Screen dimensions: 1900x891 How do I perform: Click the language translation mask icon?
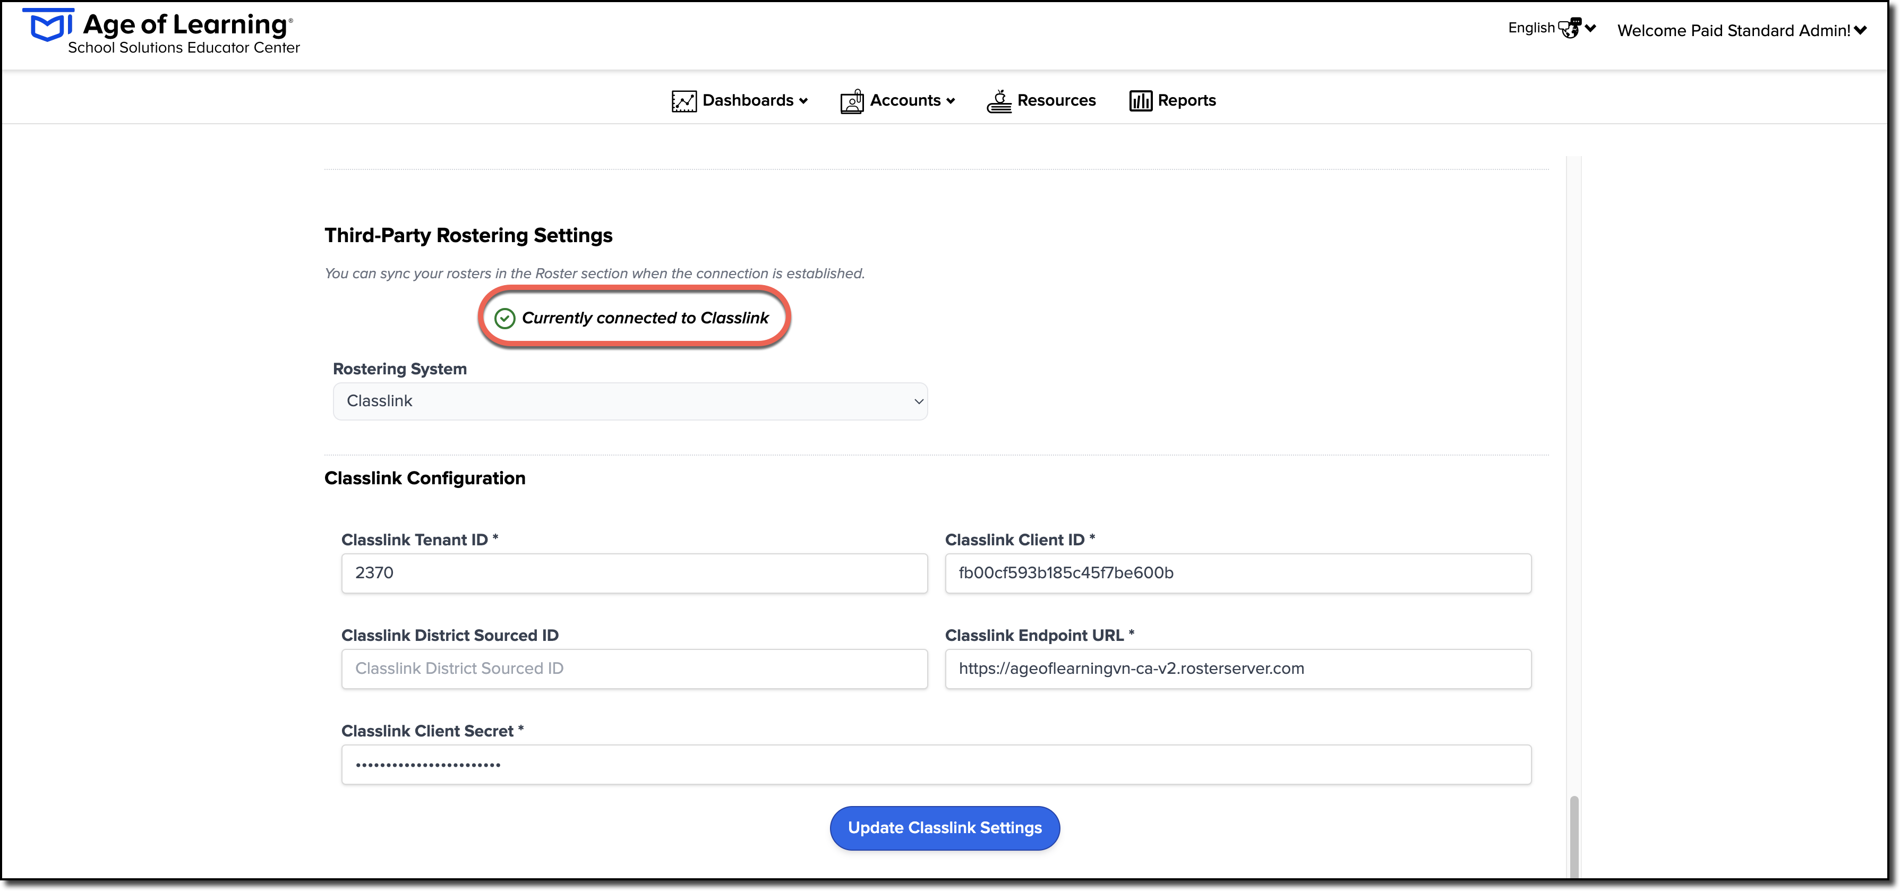tap(1569, 28)
